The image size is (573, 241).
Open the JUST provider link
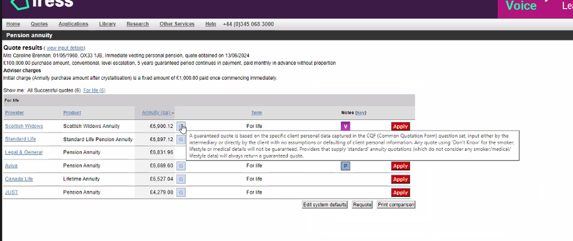pyautogui.click(x=11, y=192)
